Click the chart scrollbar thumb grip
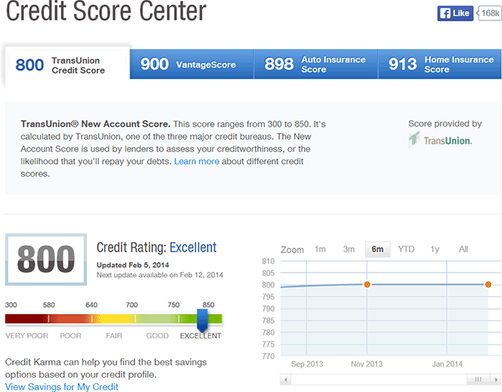Image resolution: width=502 pixels, height=392 pixels. [478, 380]
